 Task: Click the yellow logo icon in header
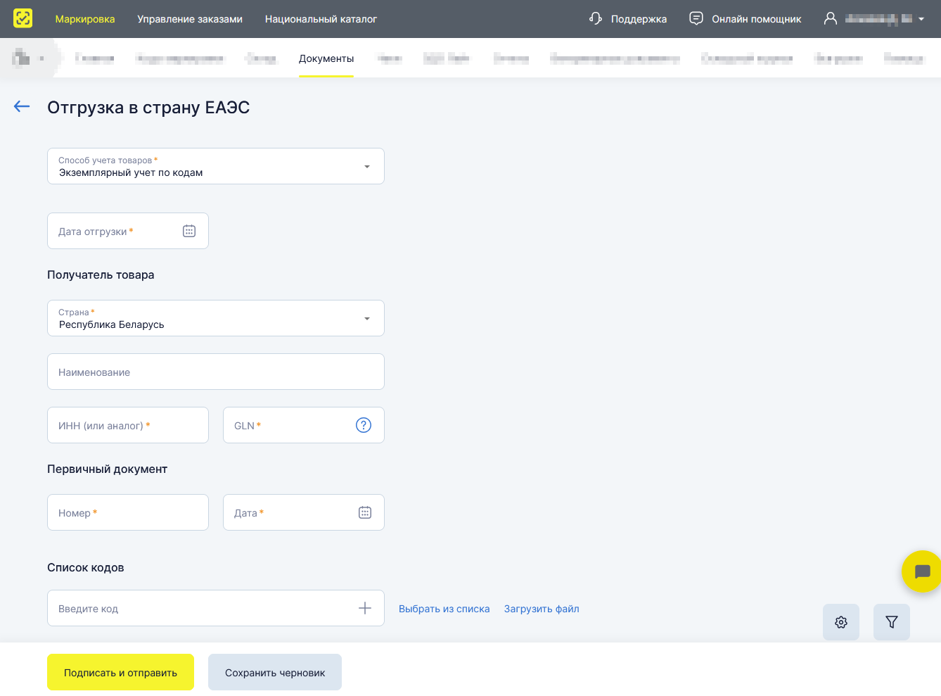(23, 18)
